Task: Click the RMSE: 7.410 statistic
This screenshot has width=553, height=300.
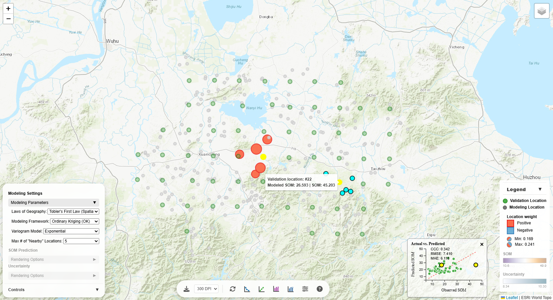Action: pos(441,254)
